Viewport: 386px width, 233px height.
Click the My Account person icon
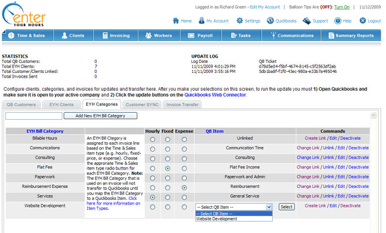coord(202,21)
